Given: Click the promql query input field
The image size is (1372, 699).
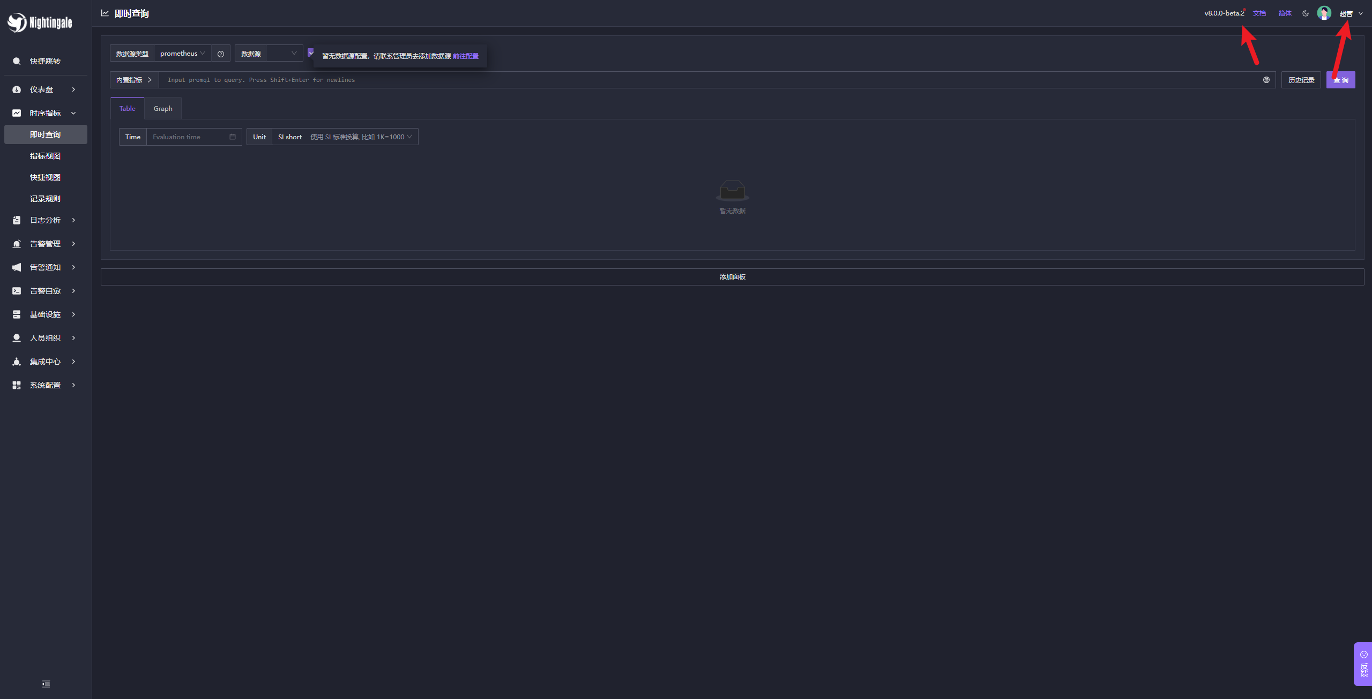Looking at the screenshot, I should [x=697, y=80].
